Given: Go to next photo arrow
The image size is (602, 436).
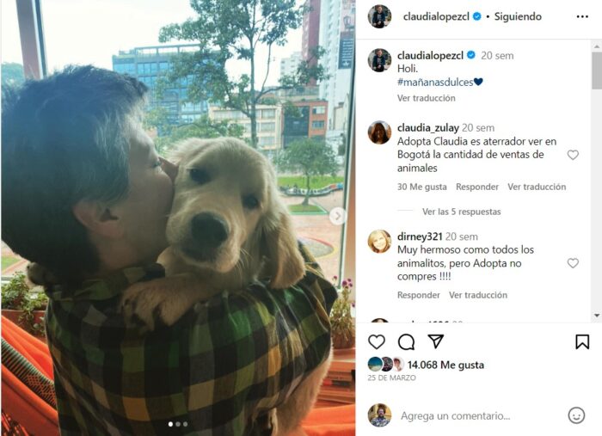Looking at the screenshot, I should (337, 216).
